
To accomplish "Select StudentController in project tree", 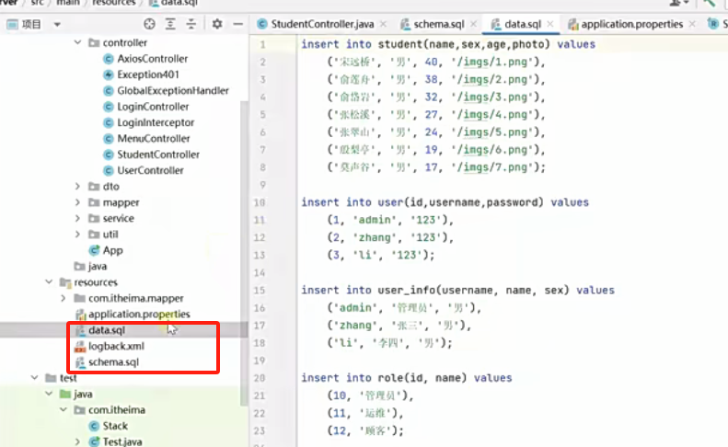I will [158, 155].
